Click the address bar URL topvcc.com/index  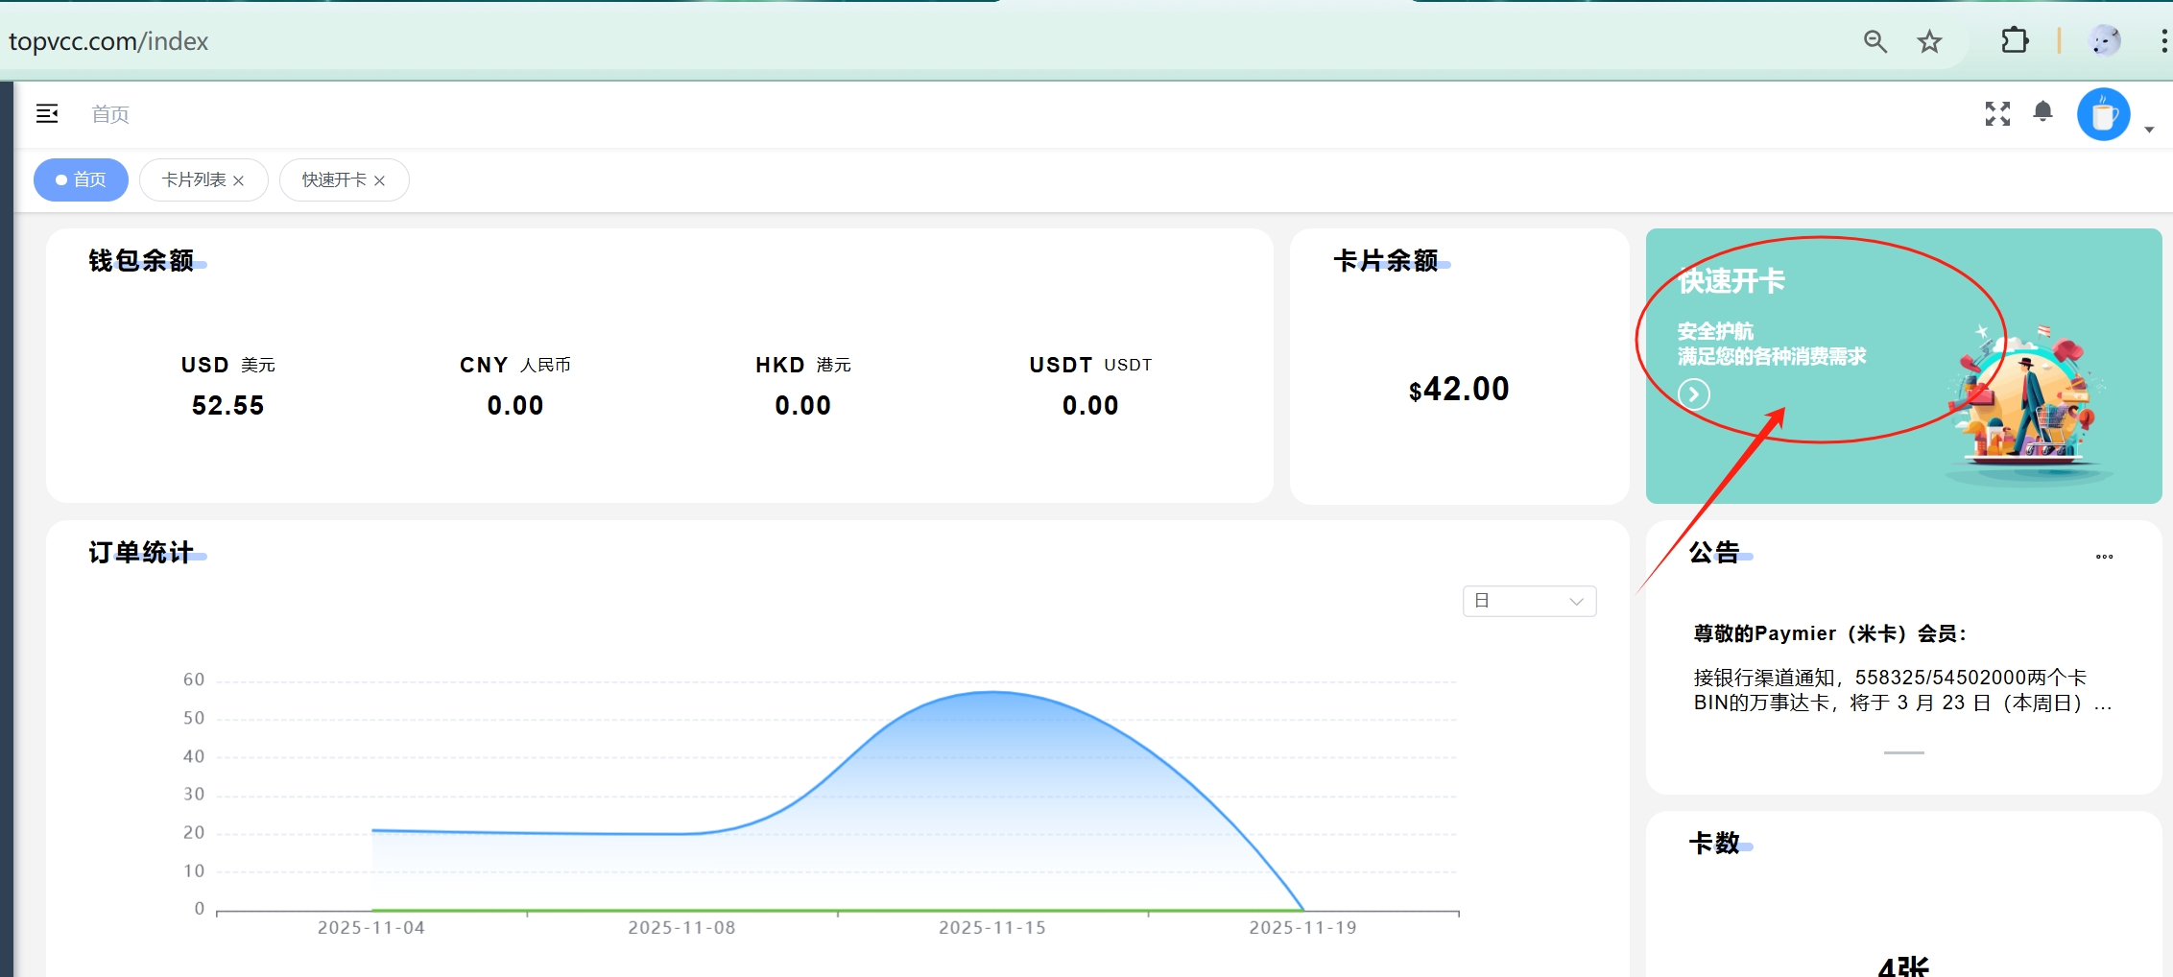click(x=108, y=41)
